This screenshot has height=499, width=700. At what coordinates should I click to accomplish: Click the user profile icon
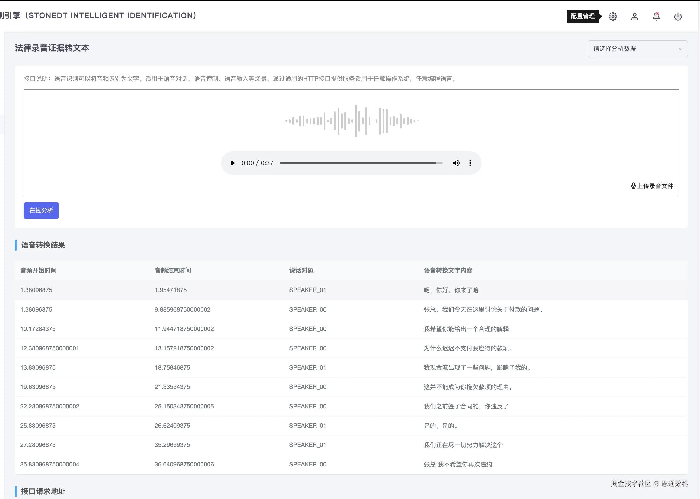(635, 17)
